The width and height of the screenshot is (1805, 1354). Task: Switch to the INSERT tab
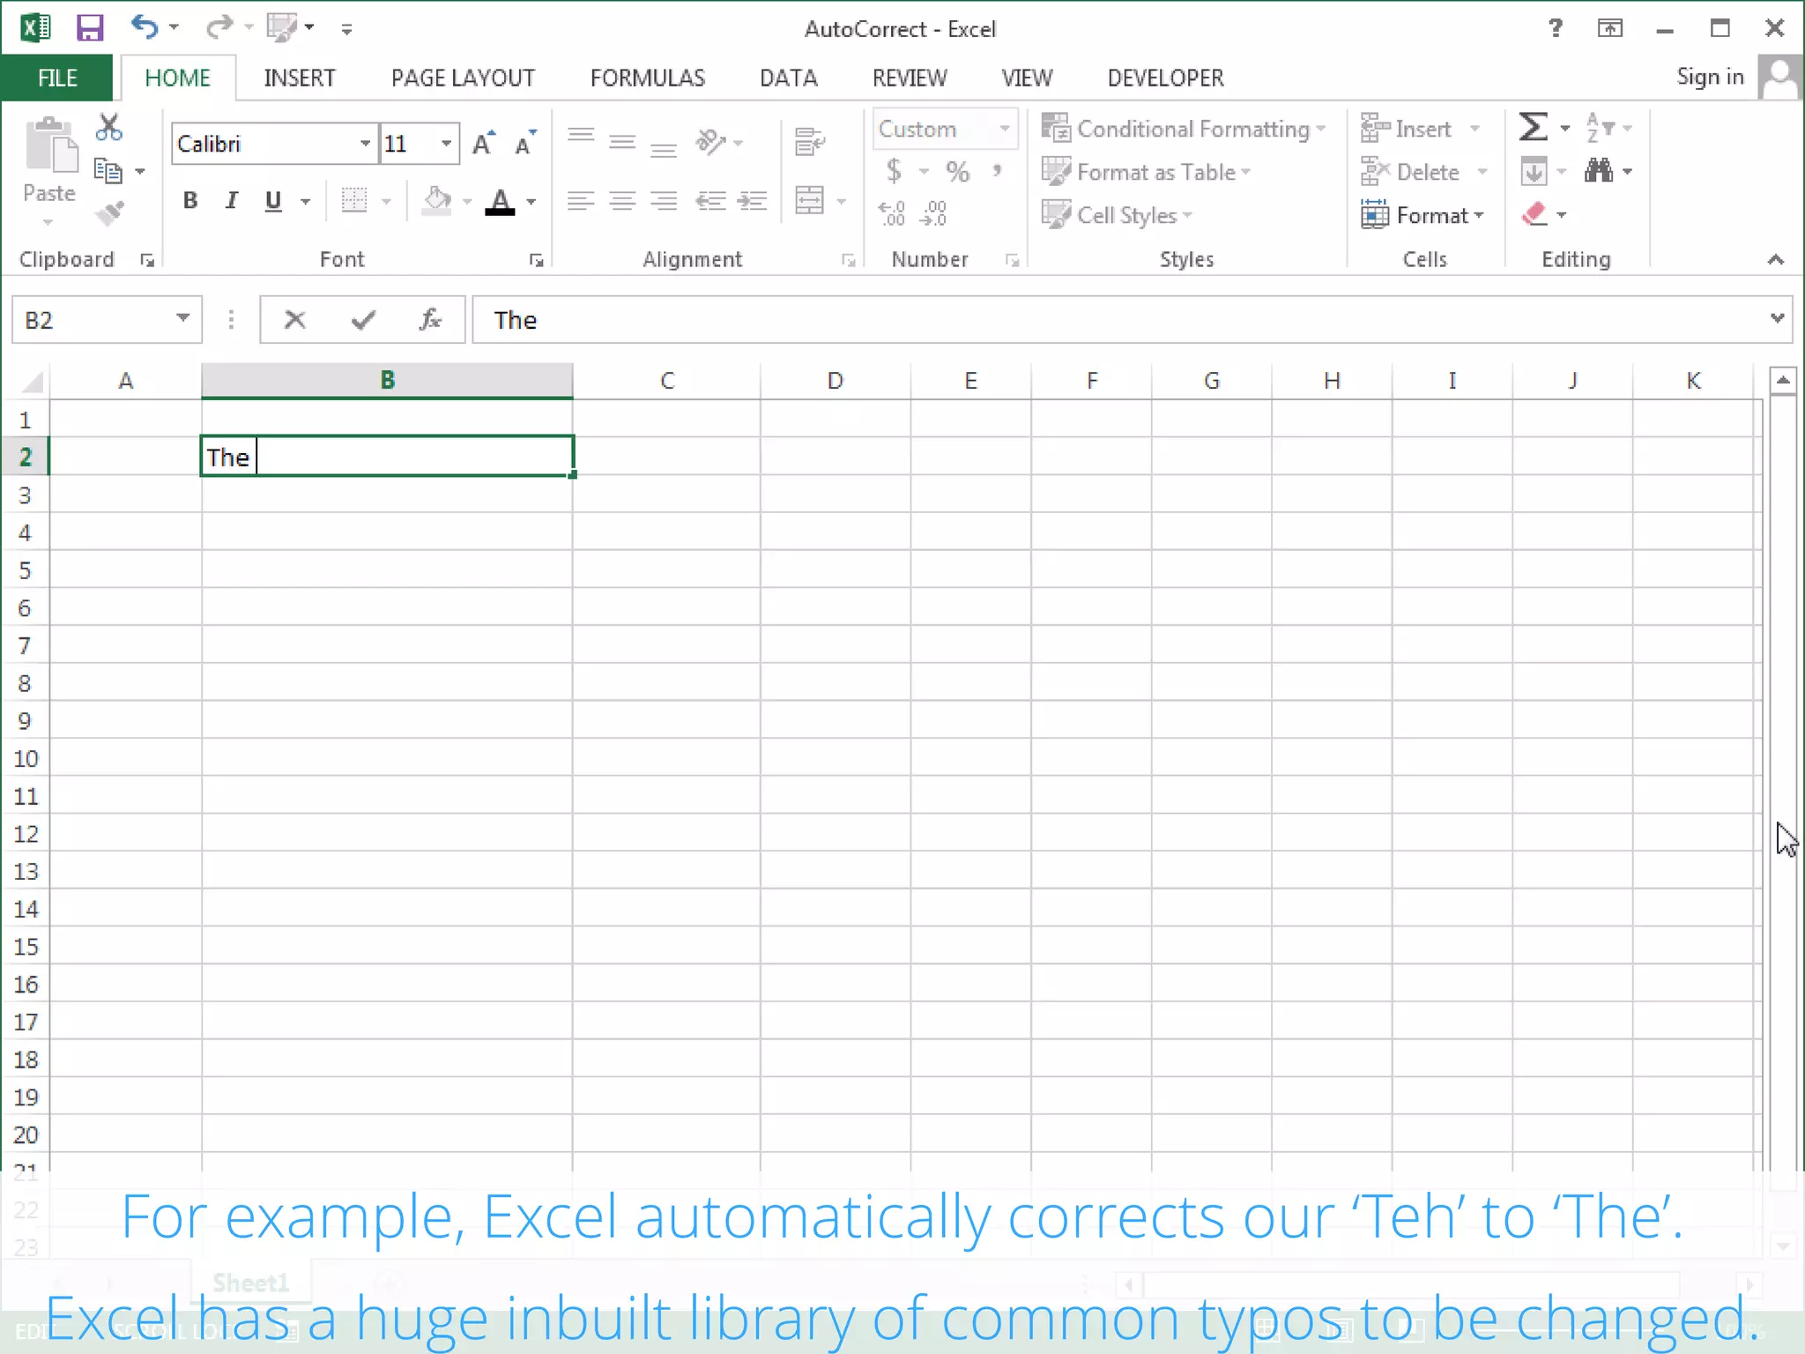tap(300, 78)
